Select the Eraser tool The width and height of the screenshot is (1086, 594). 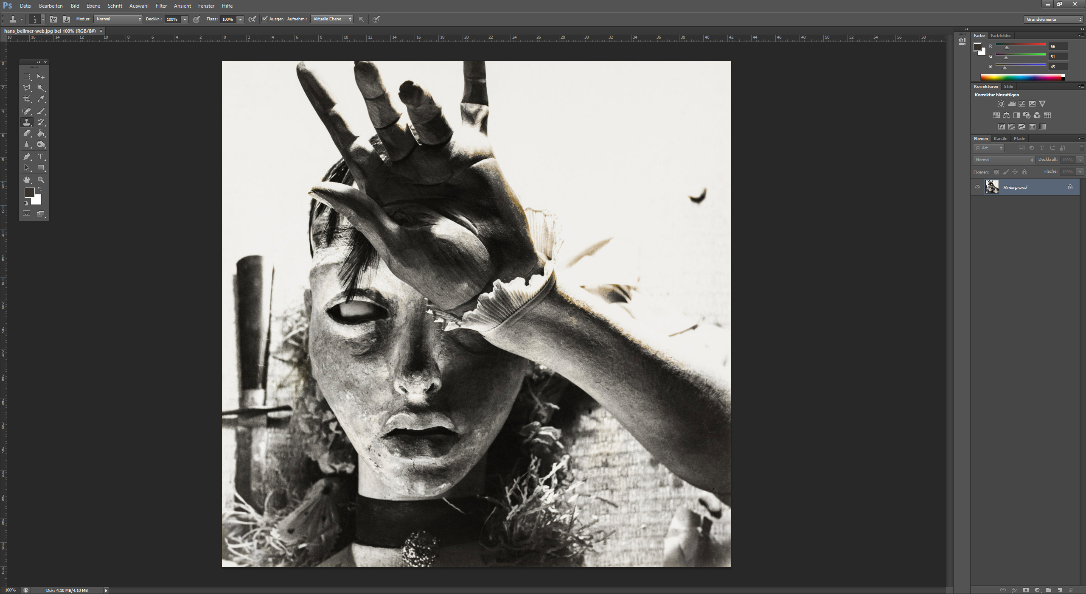tap(27, 133)
